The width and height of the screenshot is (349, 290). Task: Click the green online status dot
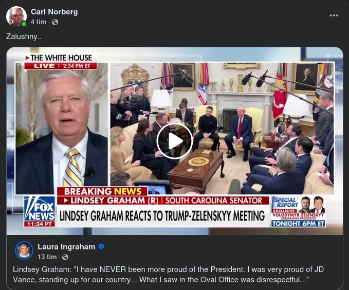coord(24,24)
